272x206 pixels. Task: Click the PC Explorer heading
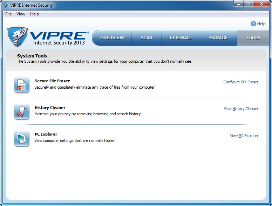[x=46, y=134]
